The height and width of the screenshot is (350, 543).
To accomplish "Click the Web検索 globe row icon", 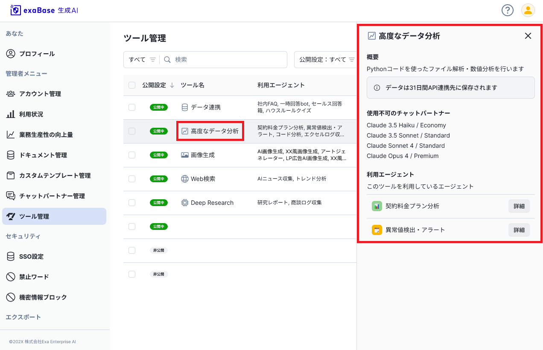I will [185, 179].
